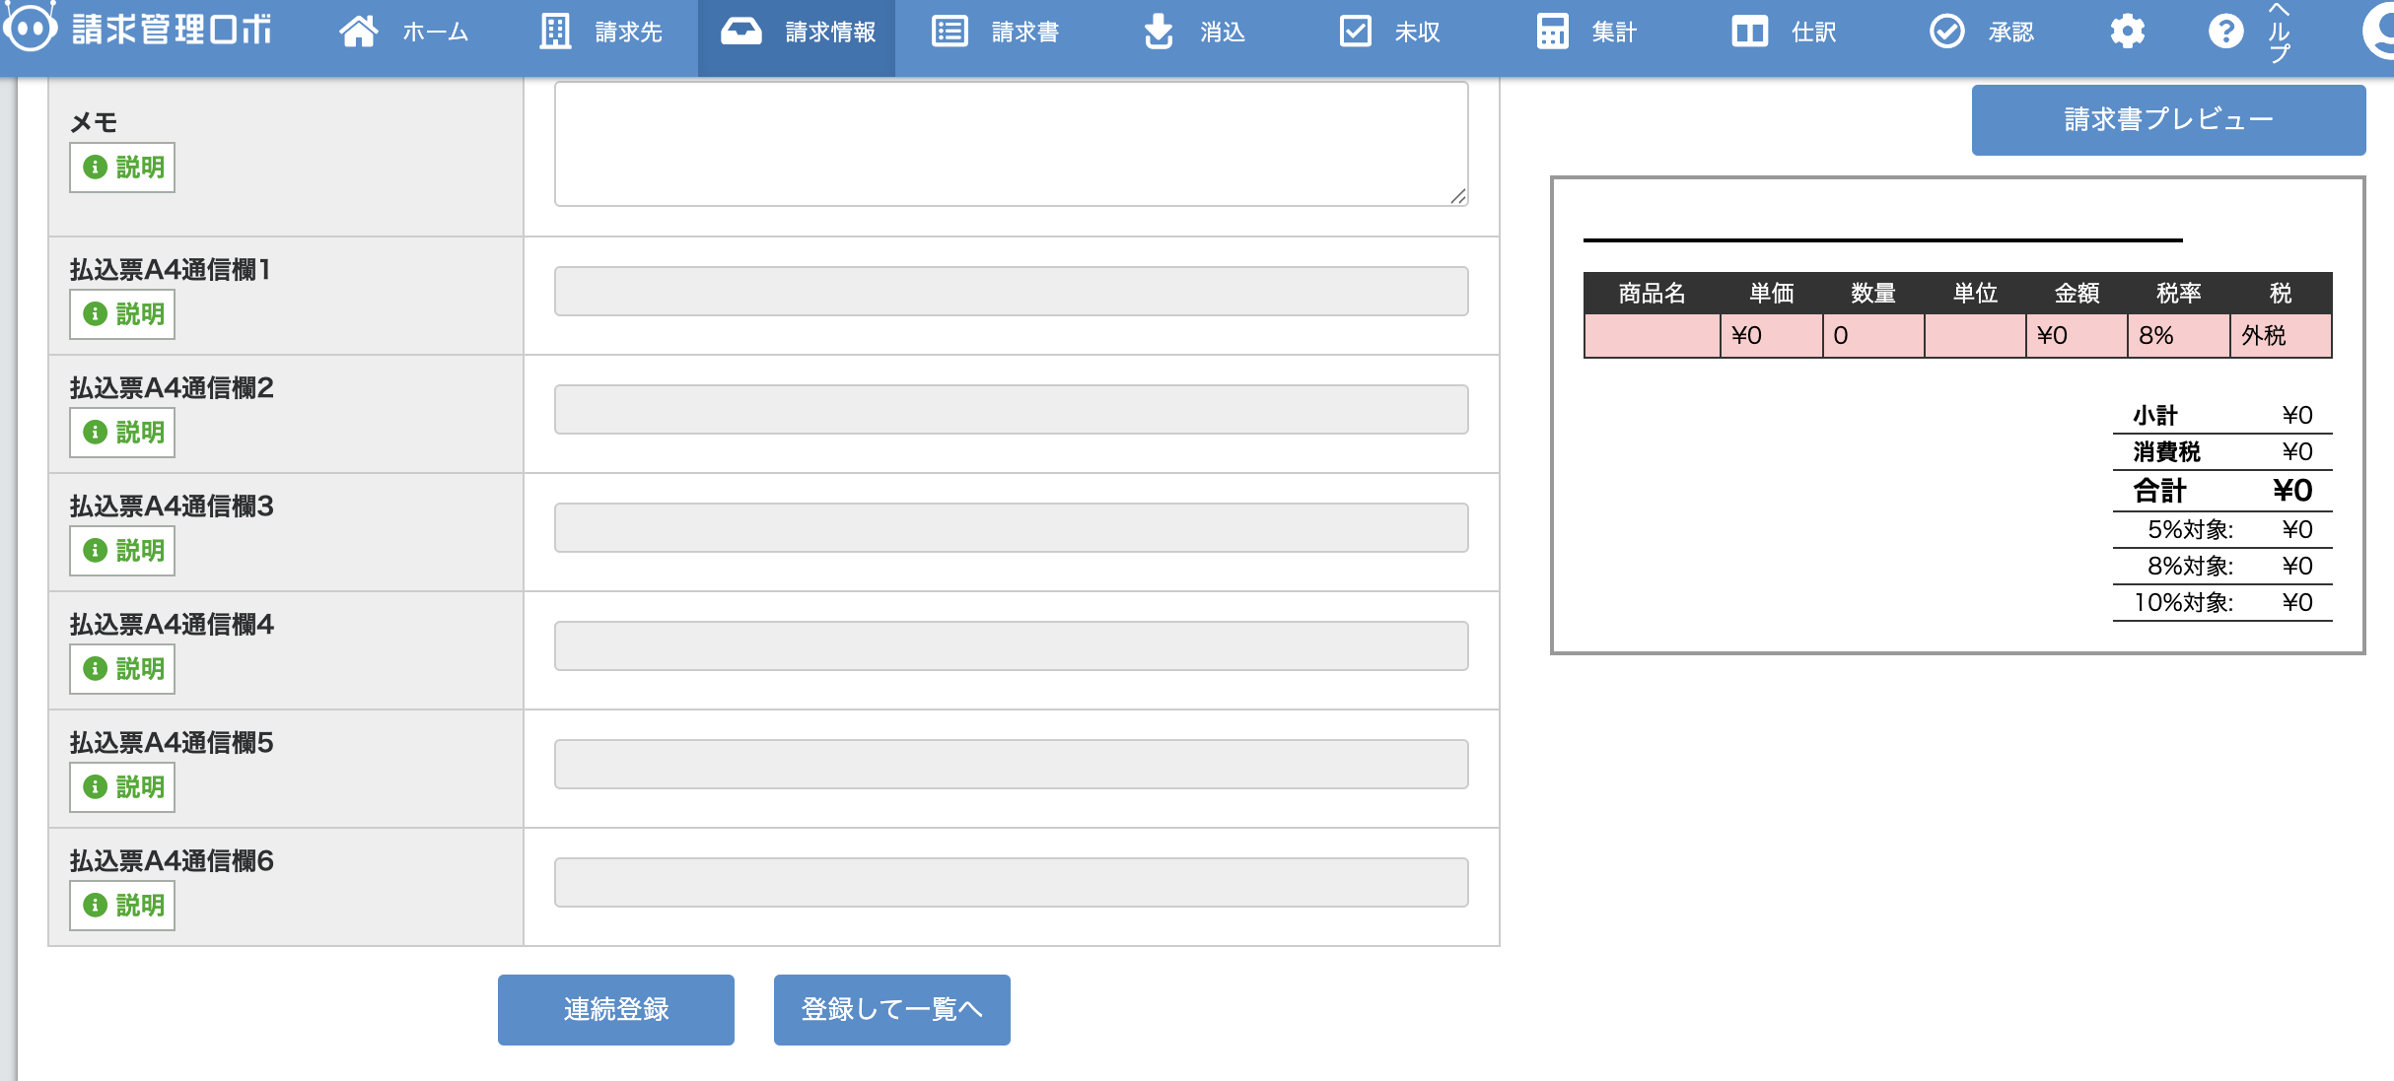
Task: Open the 未収 checkbox icon in navbar
Action: coord(1356,31)
